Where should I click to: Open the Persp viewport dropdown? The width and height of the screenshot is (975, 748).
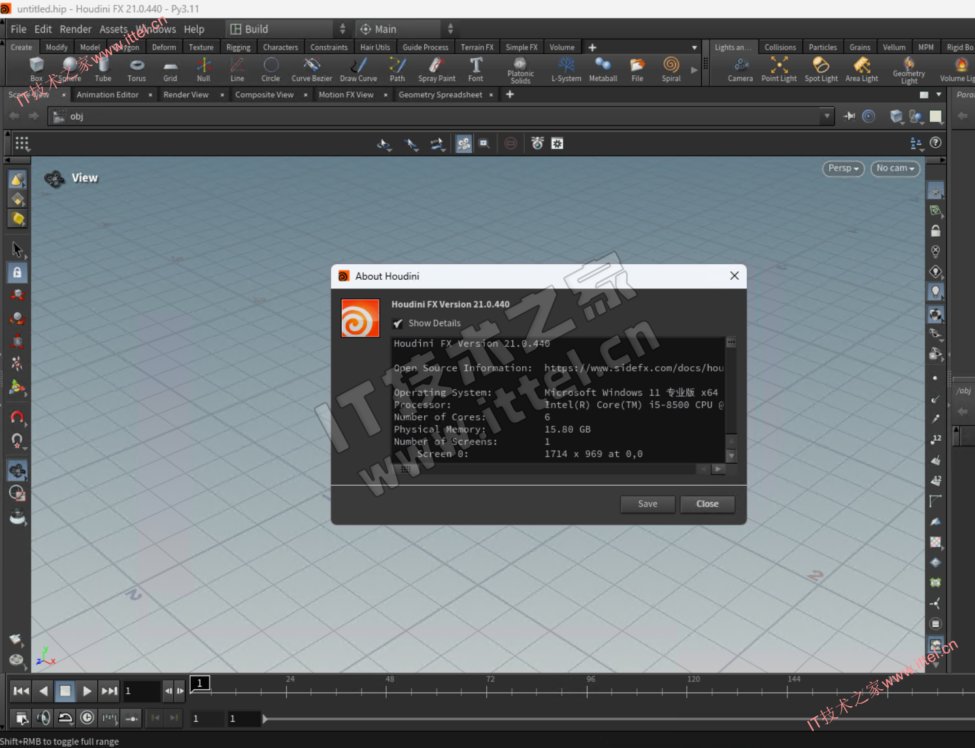pos(843,169)
